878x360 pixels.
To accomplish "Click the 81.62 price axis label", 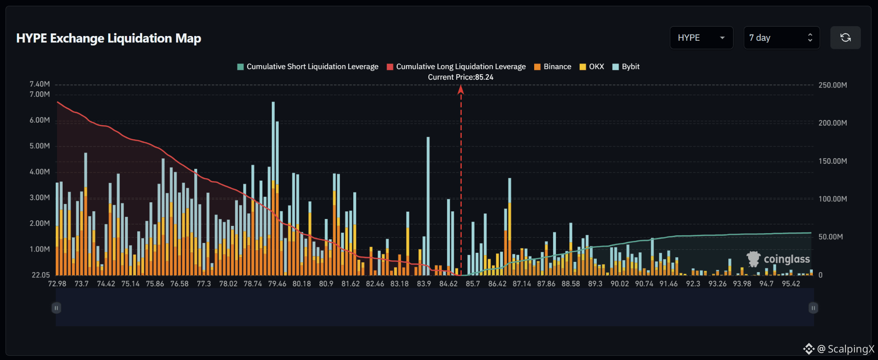I will tap(350, 284).
